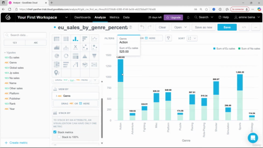The width and height of the screenshot is (263, 148).
Task: Open the notifications bell
Action: 188,17
